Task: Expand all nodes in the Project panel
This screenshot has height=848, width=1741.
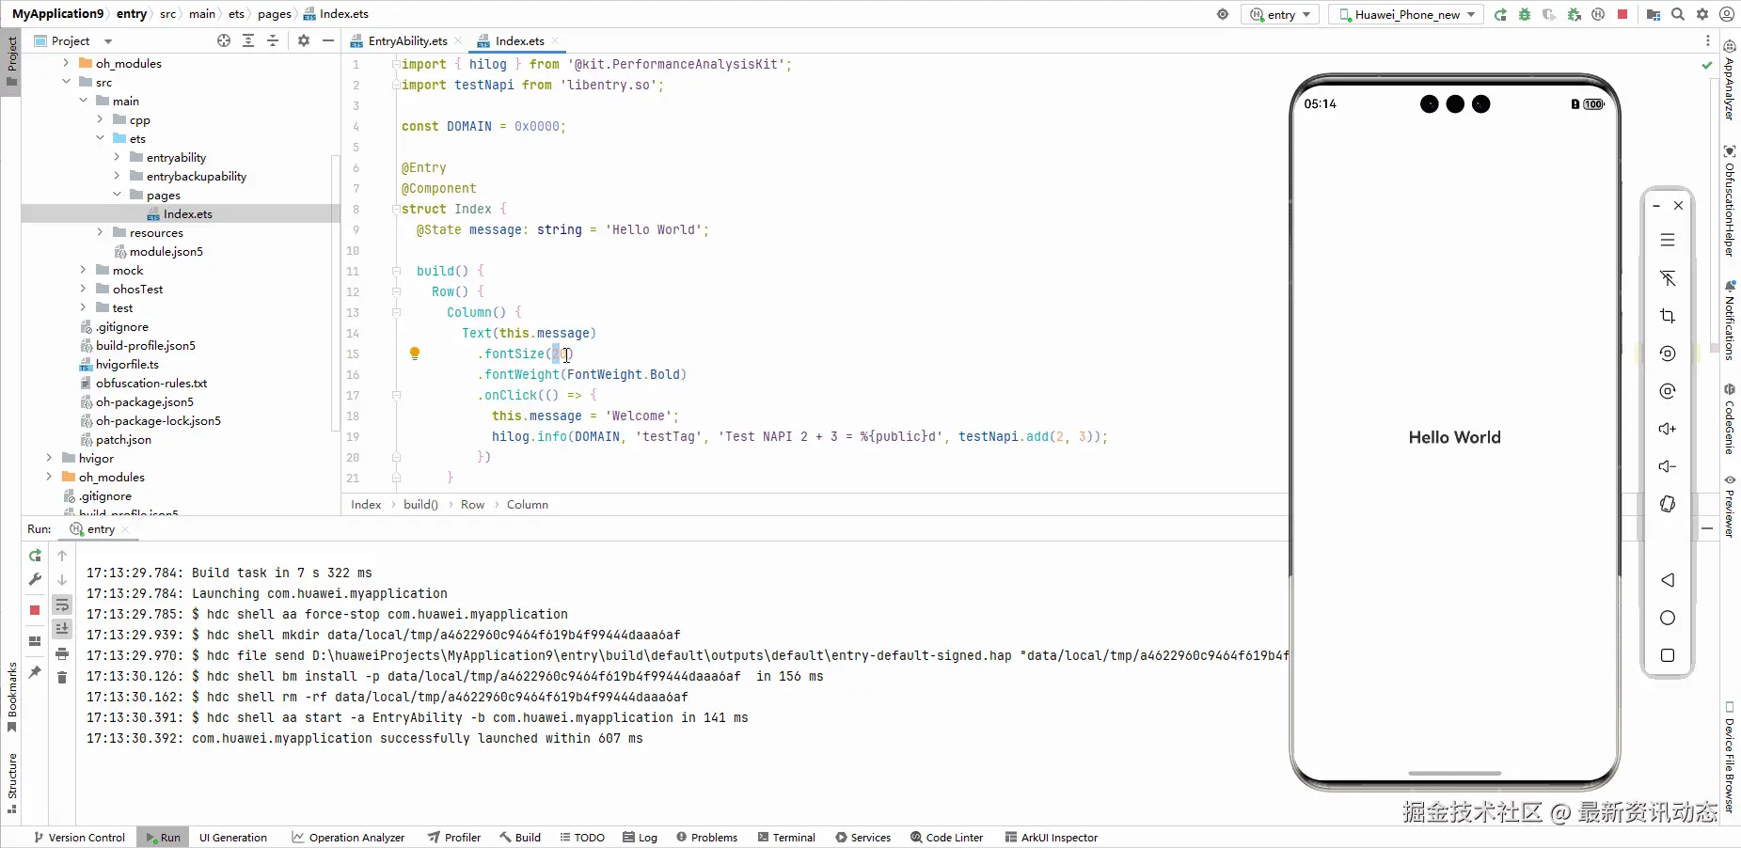Action: (x=248, y=40)
